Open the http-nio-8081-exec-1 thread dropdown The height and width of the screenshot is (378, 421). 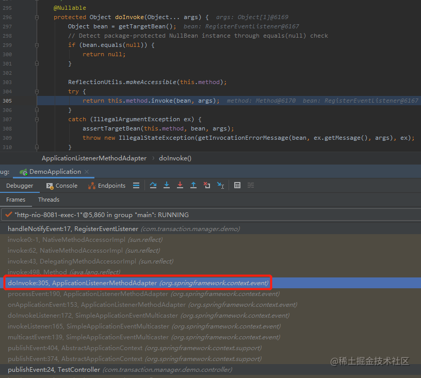(211, 215)
